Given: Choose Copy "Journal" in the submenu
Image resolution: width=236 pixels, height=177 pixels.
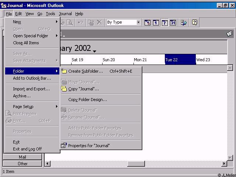Looking at the screenshot, I should pyautogui.click(x=101, y=89).
